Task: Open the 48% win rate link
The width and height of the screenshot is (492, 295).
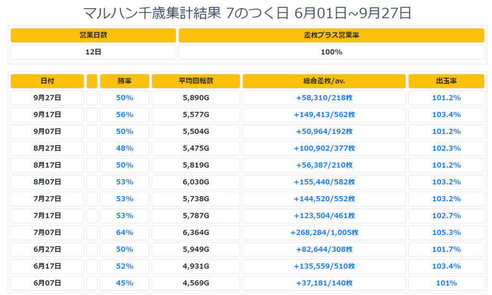Action: click(x=124, y=148)
